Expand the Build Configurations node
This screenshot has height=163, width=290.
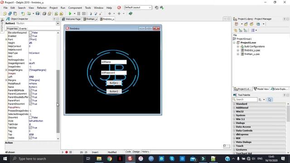point(238,46)
